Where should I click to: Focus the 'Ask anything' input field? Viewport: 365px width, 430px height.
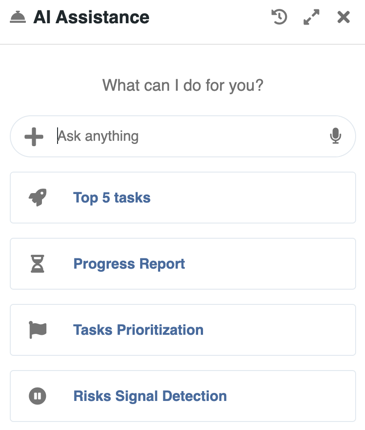tap(187, 136)
